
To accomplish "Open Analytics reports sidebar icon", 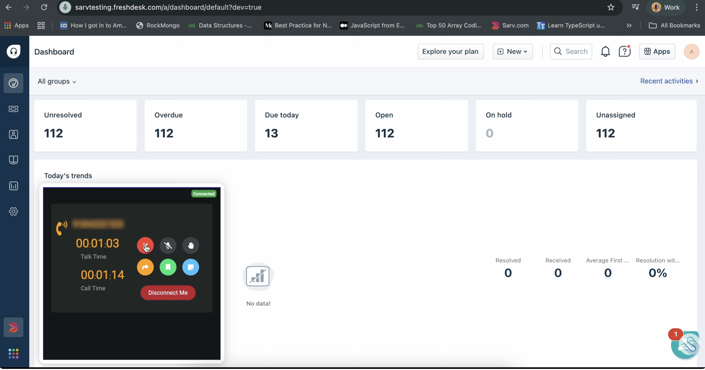I will click(13, 186).
